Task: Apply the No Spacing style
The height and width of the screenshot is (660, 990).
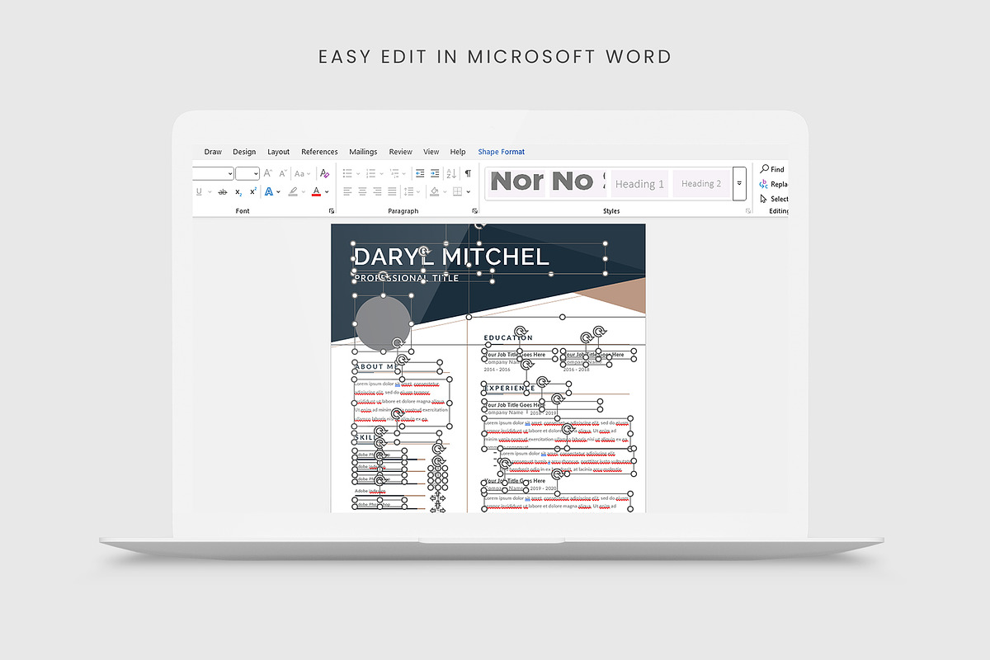Action: point(577,182)
